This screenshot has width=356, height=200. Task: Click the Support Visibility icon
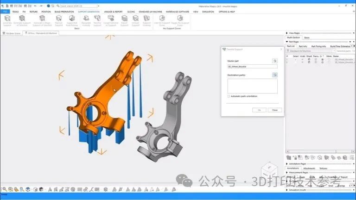tap(146, 19)
